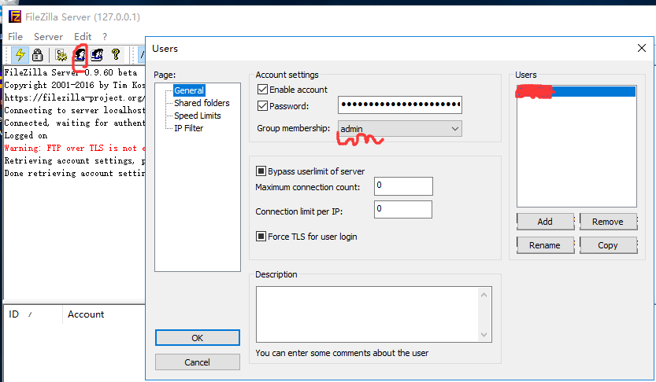Viewport: 656px width, 382px height.
Task: Open the server settings toolbar icon
Action: pos(61,55)
